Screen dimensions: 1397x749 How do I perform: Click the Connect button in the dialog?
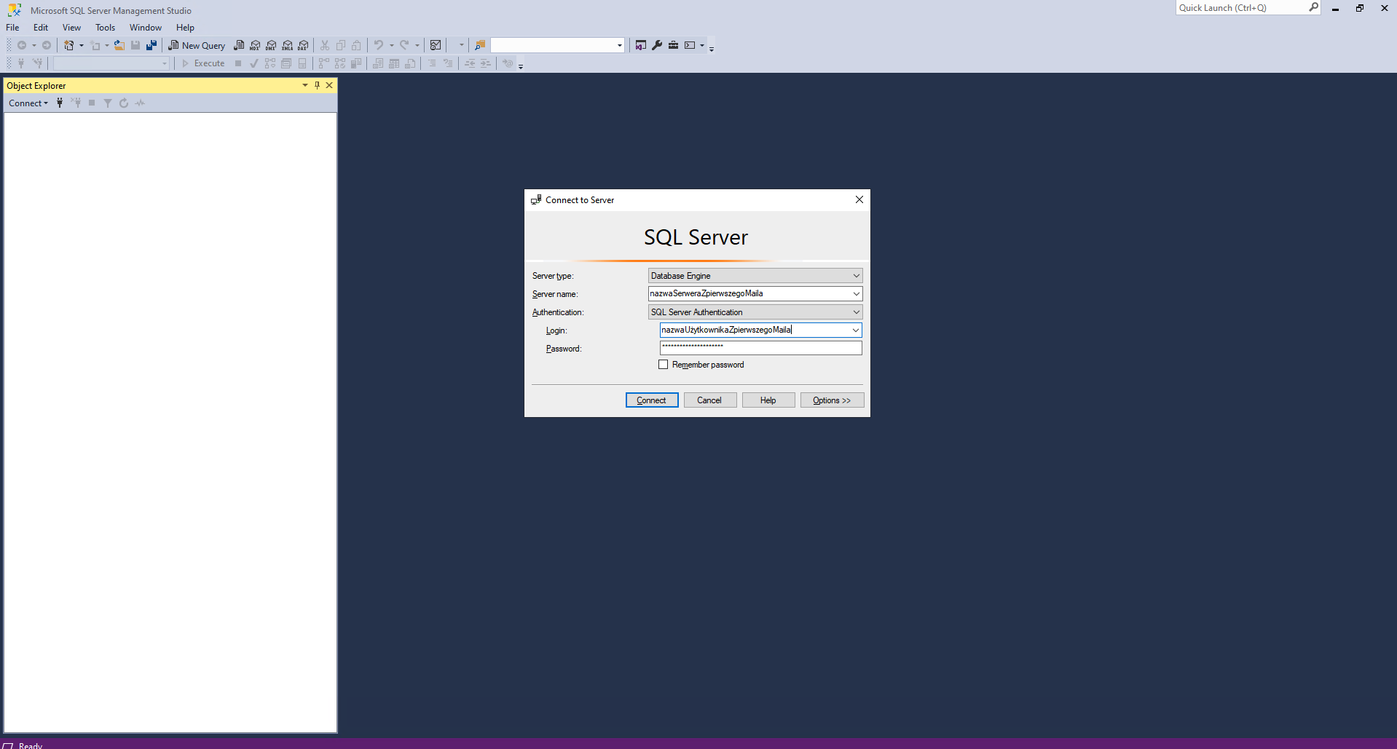click(x=652, y=400)
